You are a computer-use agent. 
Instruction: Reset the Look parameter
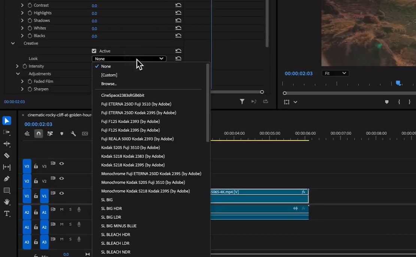178,59
